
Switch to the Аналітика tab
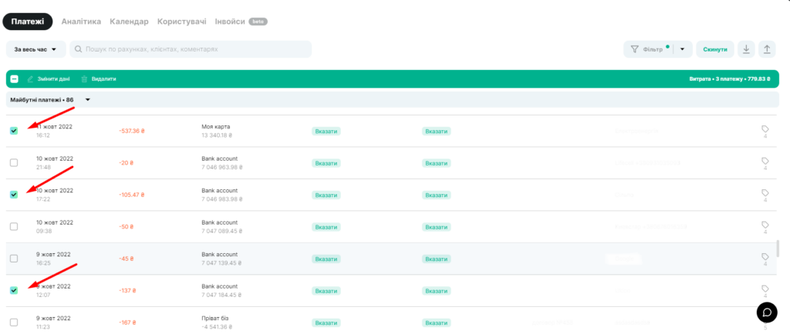click(x=81, y=22)
